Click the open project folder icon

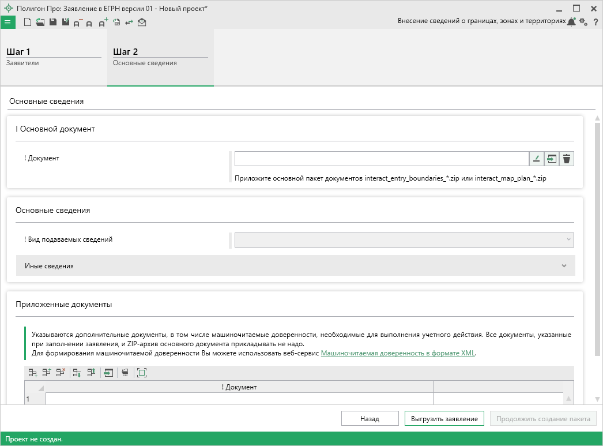[x=40, y=23]
